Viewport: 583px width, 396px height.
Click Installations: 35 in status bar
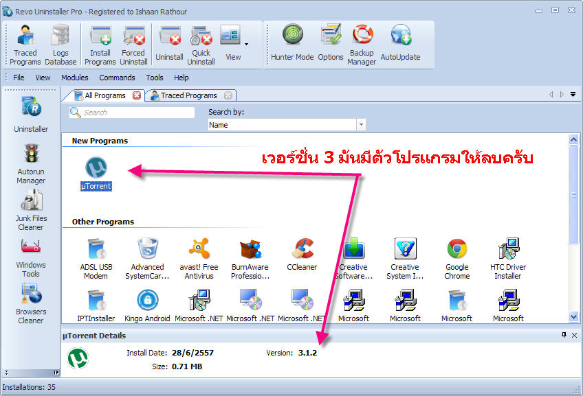pos(29,387)
